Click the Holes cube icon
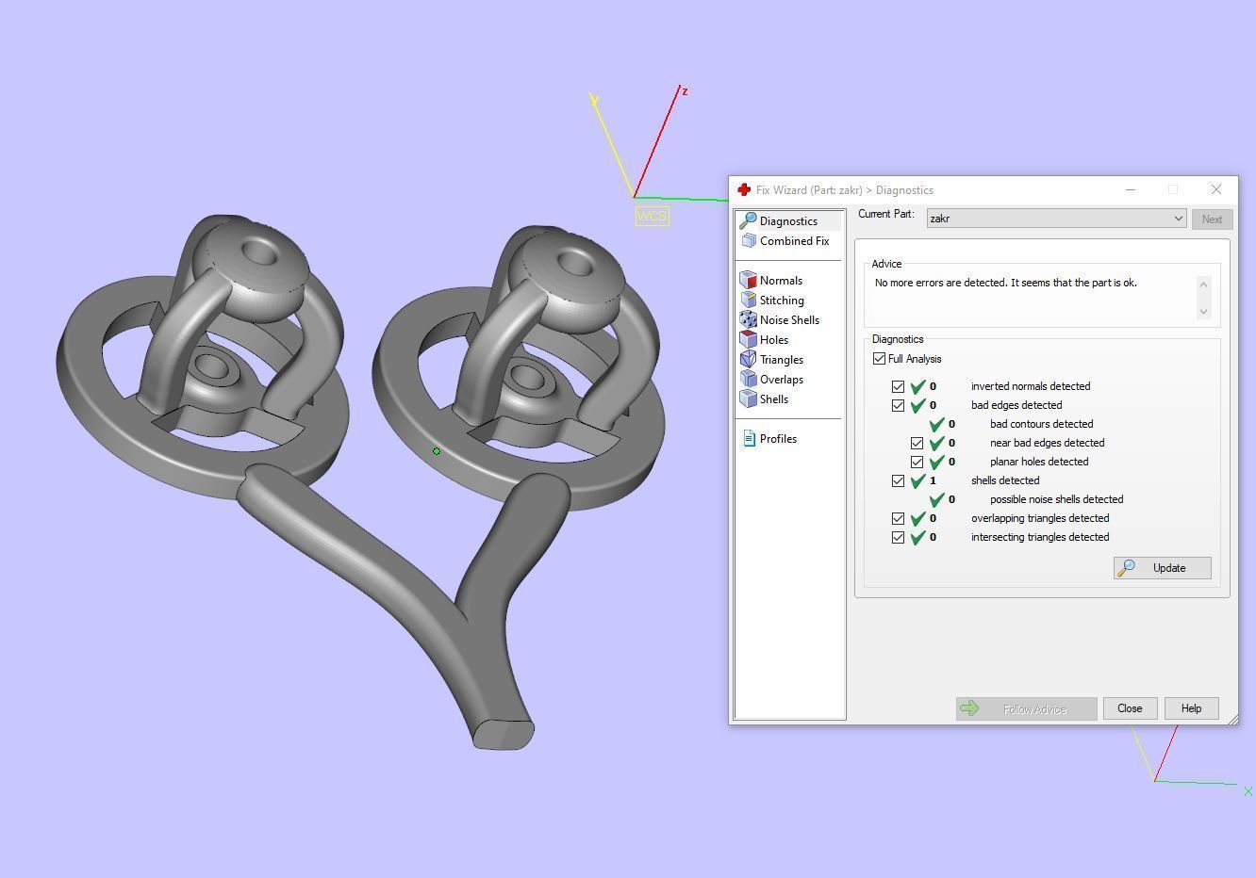 pyautogui.click(x=749, y=339)
